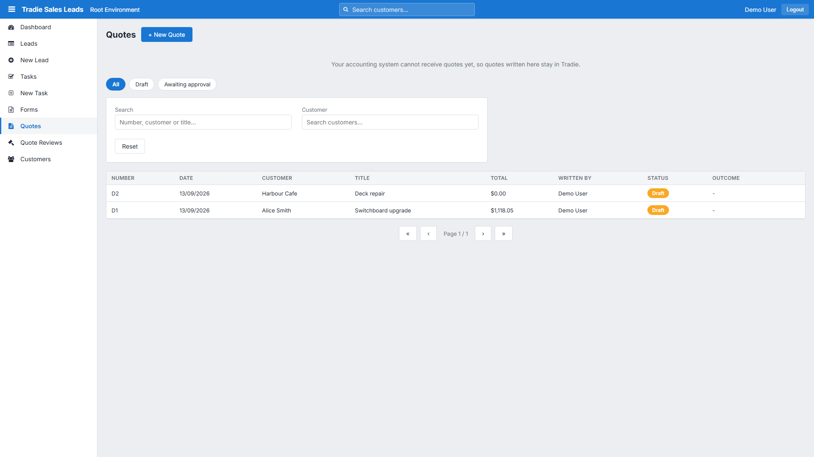Open Dashboard from the sidebar
814x457 pixels.
click(48, 27)
